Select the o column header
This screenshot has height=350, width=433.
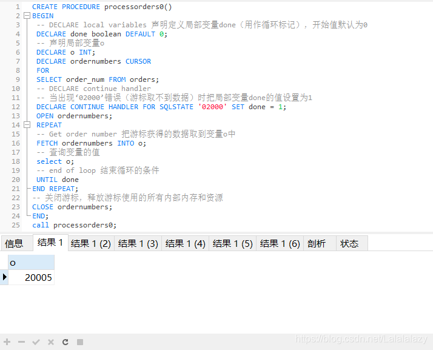pos(31,263)
